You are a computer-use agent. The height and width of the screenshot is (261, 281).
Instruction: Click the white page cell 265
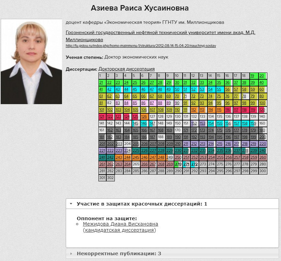pos(136,164)
